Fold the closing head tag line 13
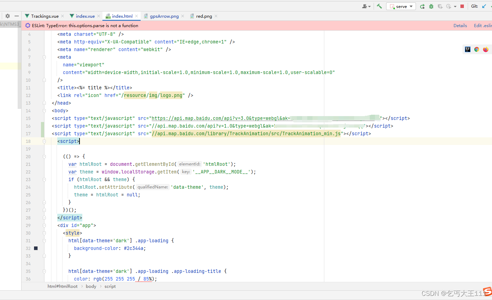This screenshot has height=300, width=492. pos(44,103)
